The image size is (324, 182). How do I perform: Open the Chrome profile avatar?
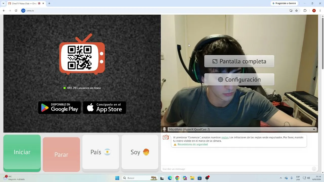click(314, 11)
